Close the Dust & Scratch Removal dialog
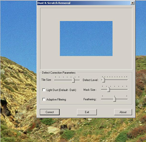Viewport: 146px width, 142px height. pyautogui.click(x=132, y=3)
